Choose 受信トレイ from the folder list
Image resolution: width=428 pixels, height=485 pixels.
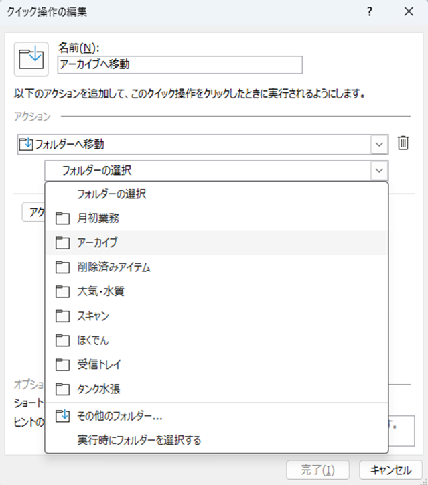pyautogui.click(x=99, y=365)
